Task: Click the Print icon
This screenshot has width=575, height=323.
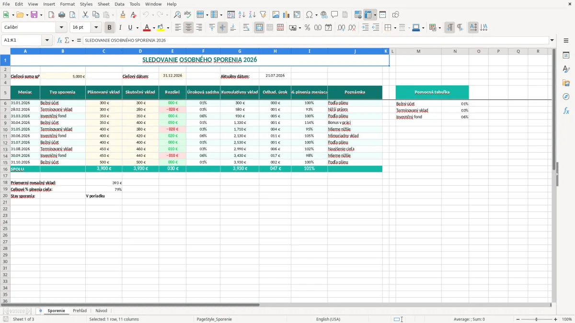Action: [x=61, y=15]
